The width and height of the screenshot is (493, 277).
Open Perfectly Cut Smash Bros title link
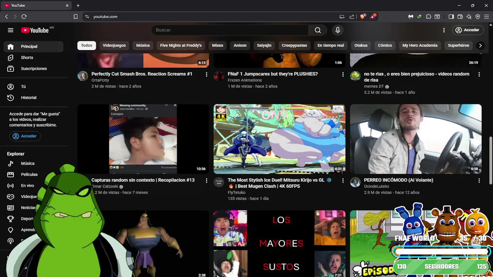(142, 74)
